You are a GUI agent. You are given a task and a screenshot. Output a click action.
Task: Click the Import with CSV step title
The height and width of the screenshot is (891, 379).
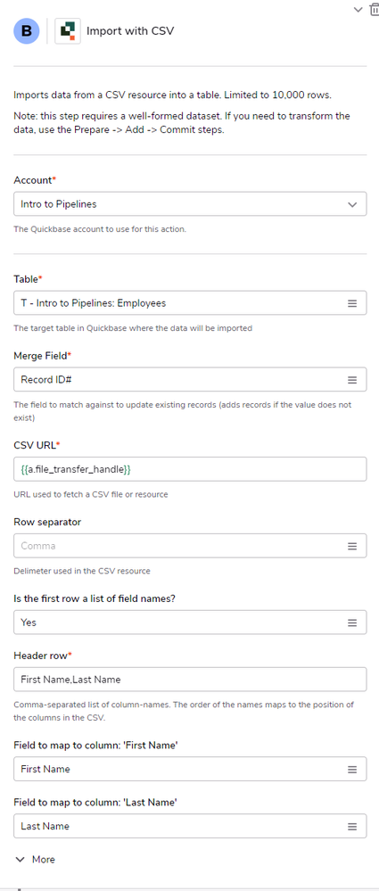[x=130, y=30]
